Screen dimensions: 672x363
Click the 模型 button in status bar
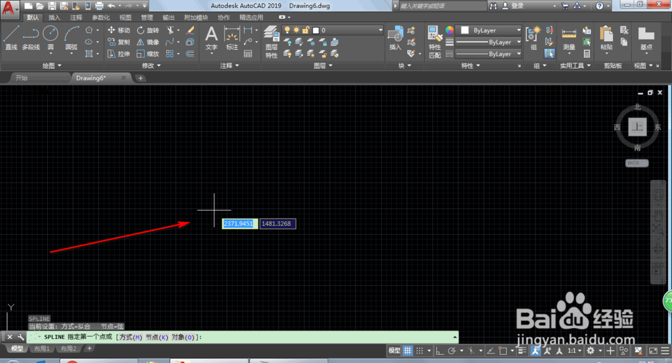394,351
